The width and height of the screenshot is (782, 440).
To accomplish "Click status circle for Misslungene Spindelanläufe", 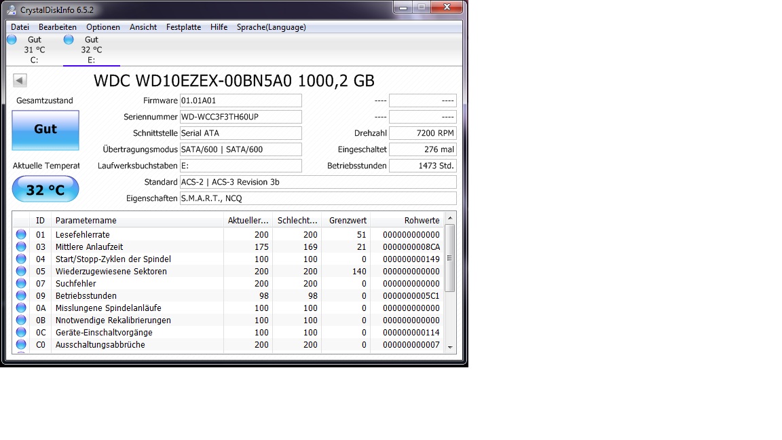I will click(21, 308).
